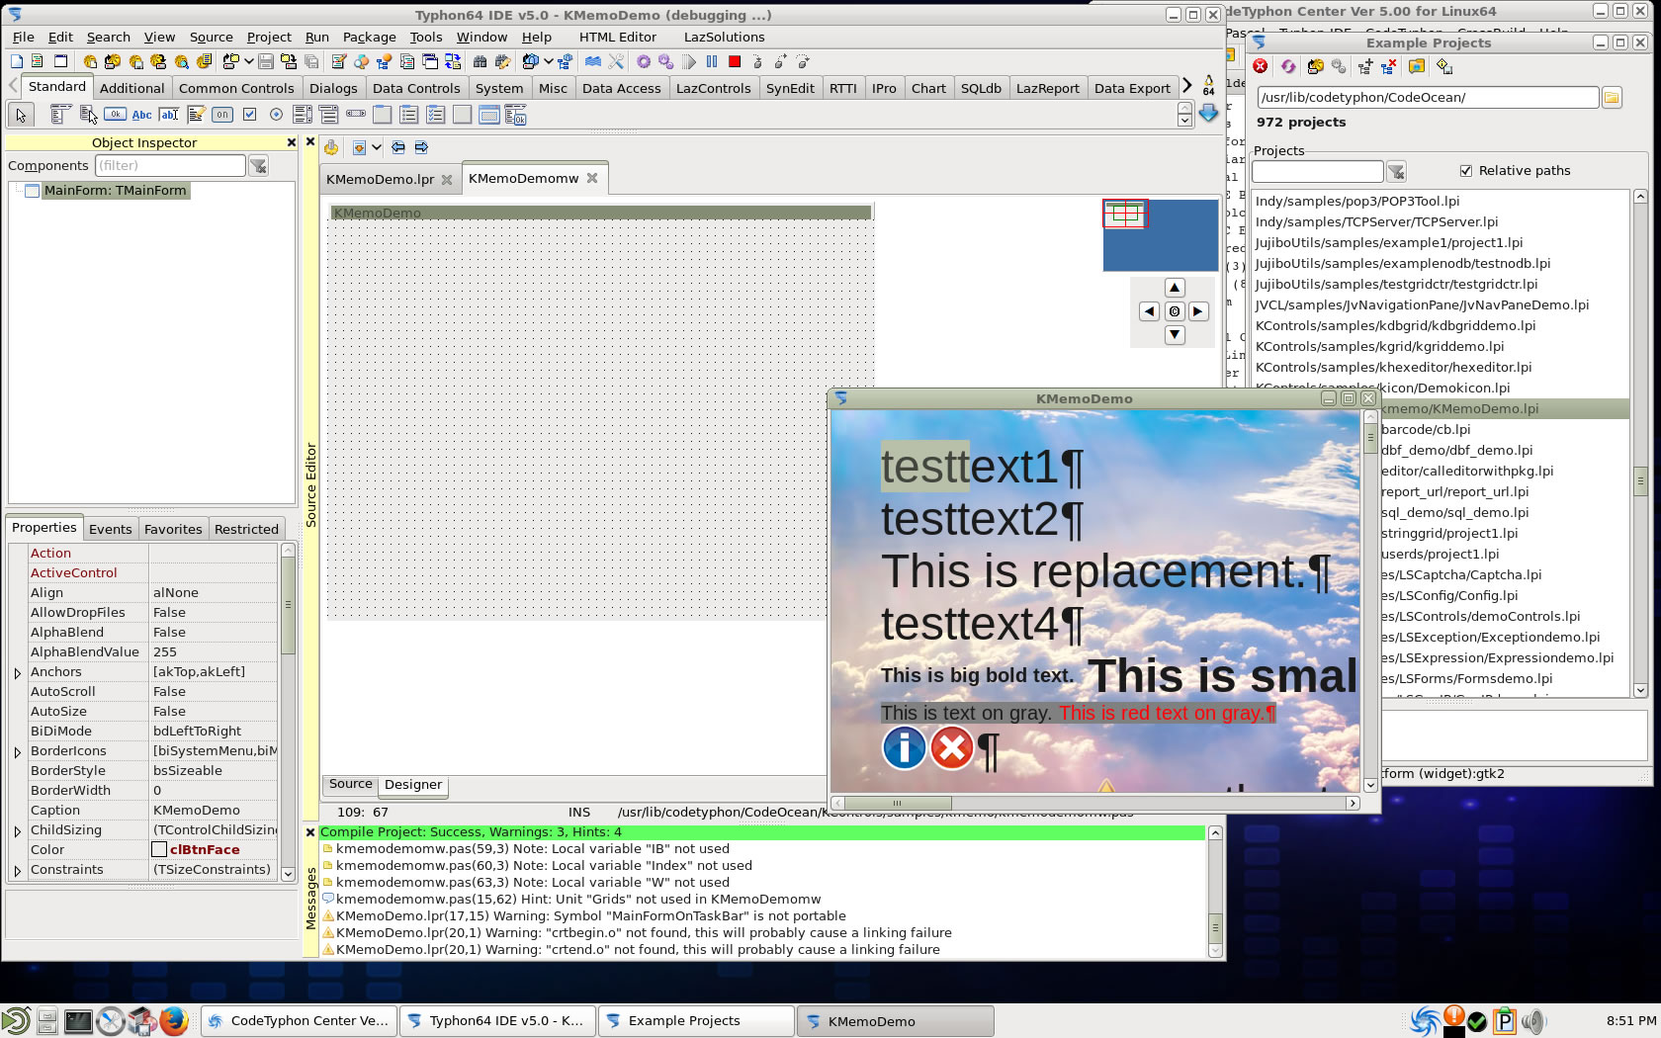Click the collapse-all tree icon in Example Projects
The height and width of the screenshot is (1038, 1661).
click(1388, 66)
